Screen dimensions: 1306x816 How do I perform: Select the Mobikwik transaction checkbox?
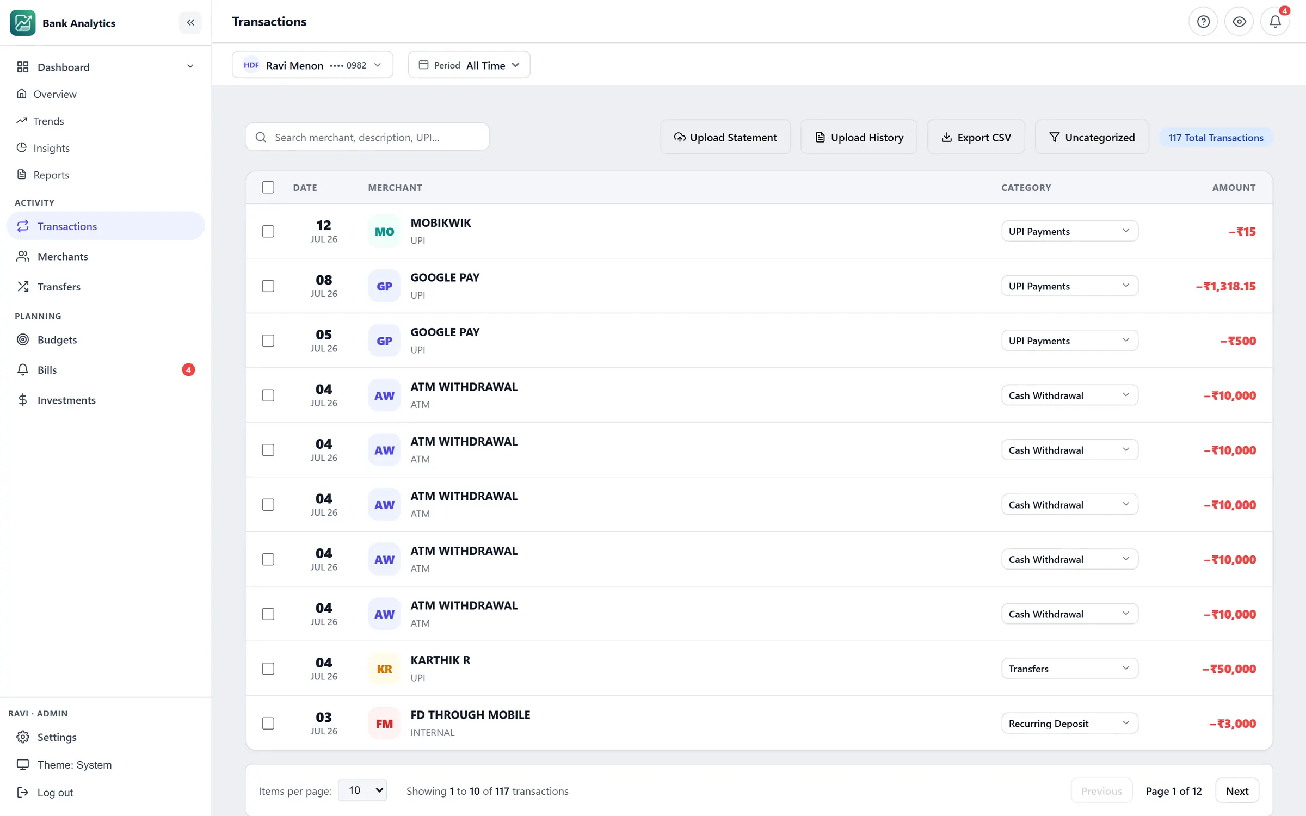tap(268, 231)
